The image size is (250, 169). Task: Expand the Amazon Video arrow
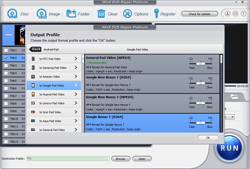76,76
